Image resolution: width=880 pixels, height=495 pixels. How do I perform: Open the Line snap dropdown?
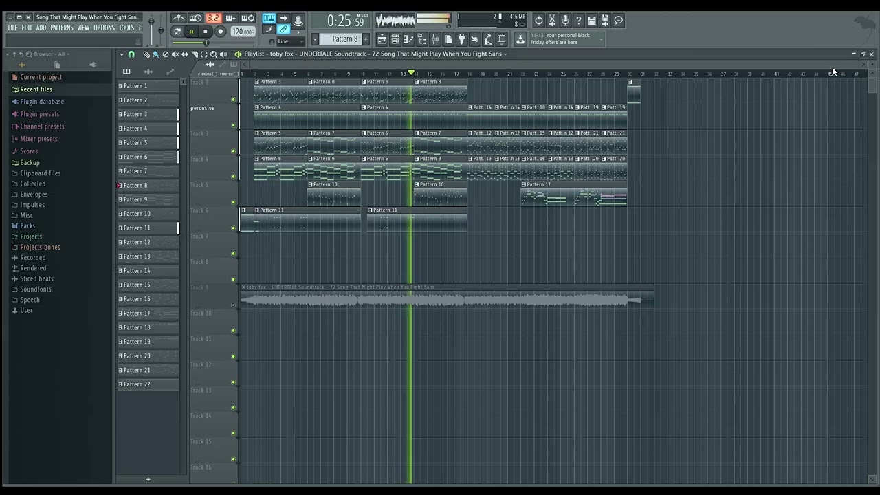(x=290, y=41)
